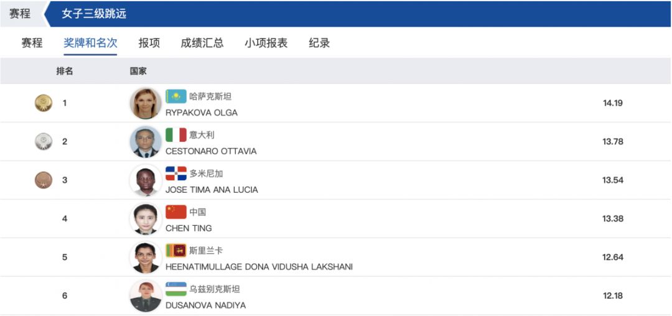Click the Italy flag icon
This screenshot has width=672, height=316.
(176, 135)
